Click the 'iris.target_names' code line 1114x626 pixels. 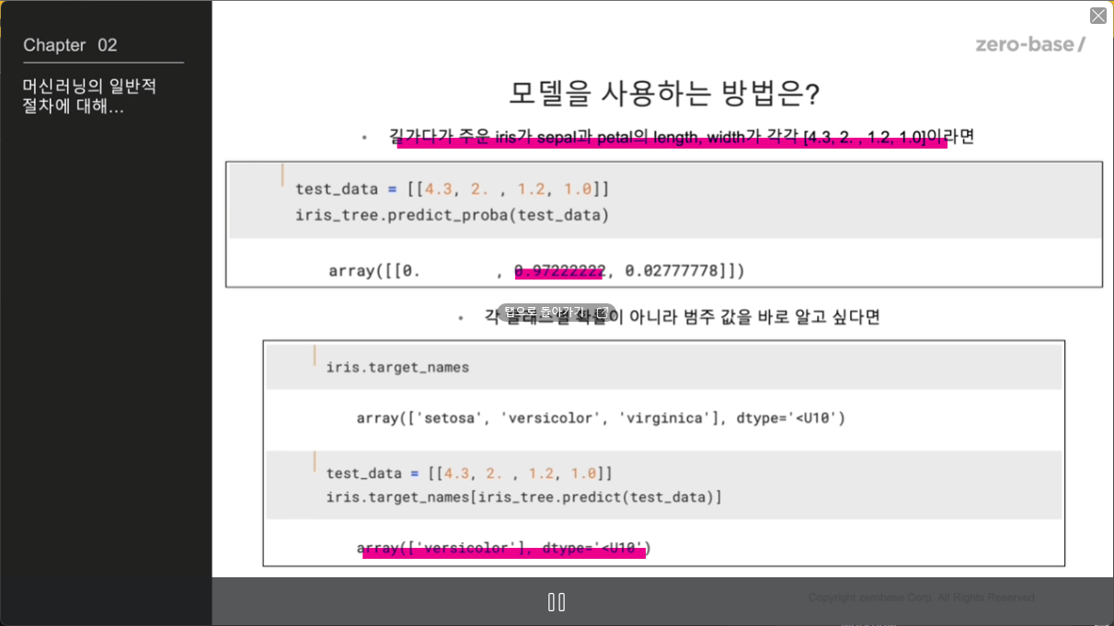397,367
